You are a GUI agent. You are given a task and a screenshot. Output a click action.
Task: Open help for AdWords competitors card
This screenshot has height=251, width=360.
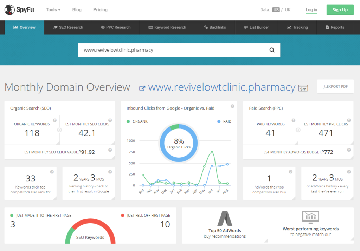(x=290, y=172)
